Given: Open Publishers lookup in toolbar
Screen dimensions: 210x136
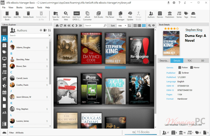Looking at the screenshot, I should 170,15.
